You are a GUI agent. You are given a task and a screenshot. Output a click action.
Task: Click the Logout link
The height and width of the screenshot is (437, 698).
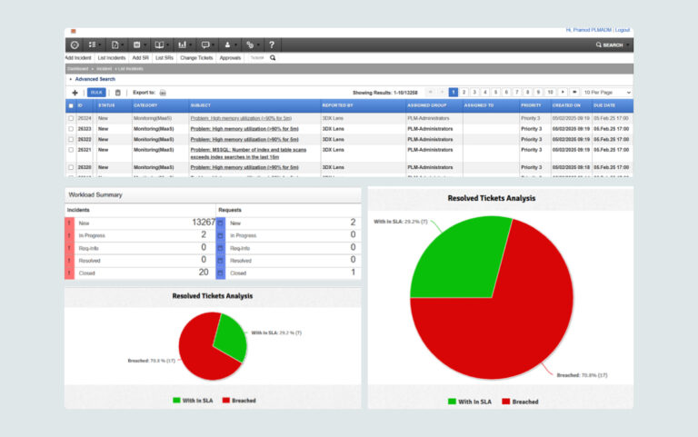(623, 30)
